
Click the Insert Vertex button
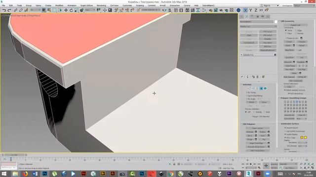pos(257,128)
